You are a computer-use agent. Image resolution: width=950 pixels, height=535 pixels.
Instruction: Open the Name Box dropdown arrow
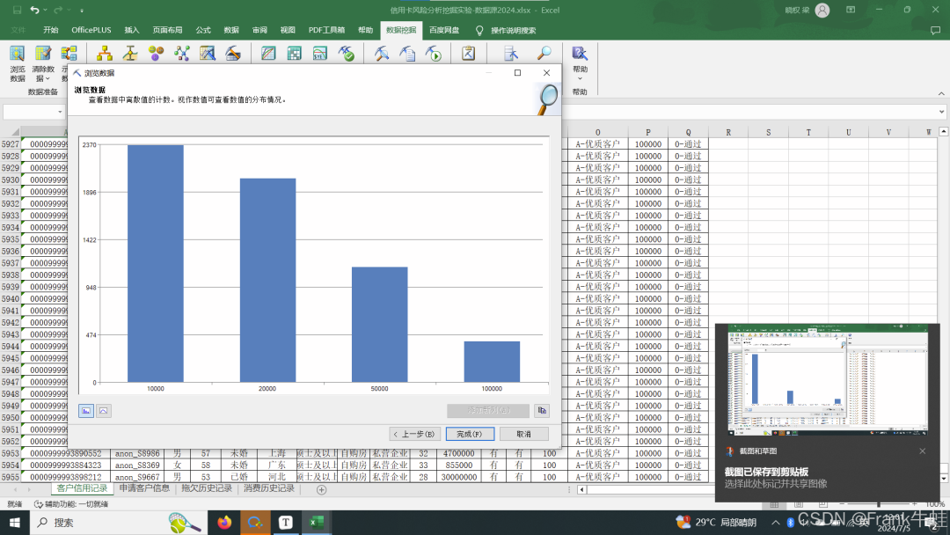60,112
